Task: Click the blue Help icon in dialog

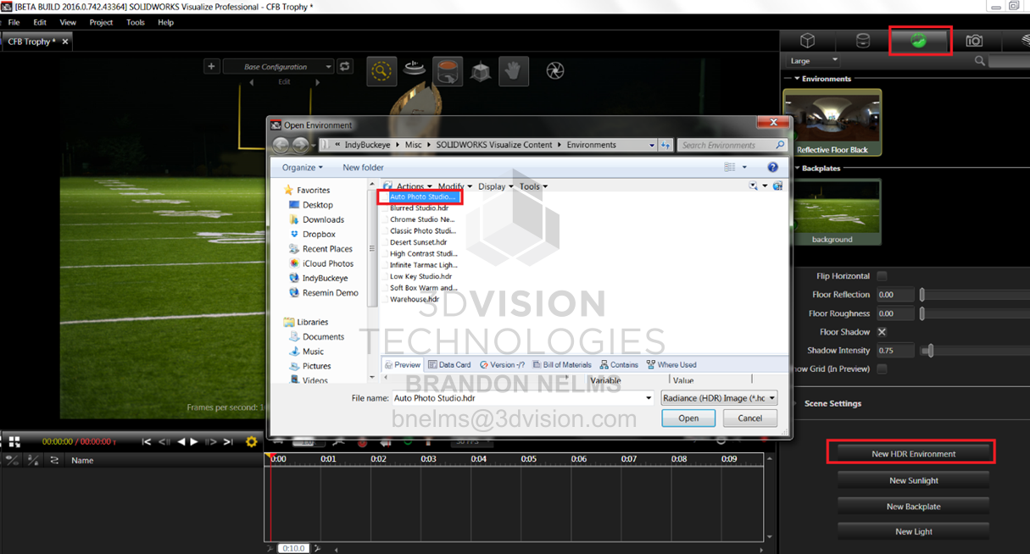Action: [772, 168]
